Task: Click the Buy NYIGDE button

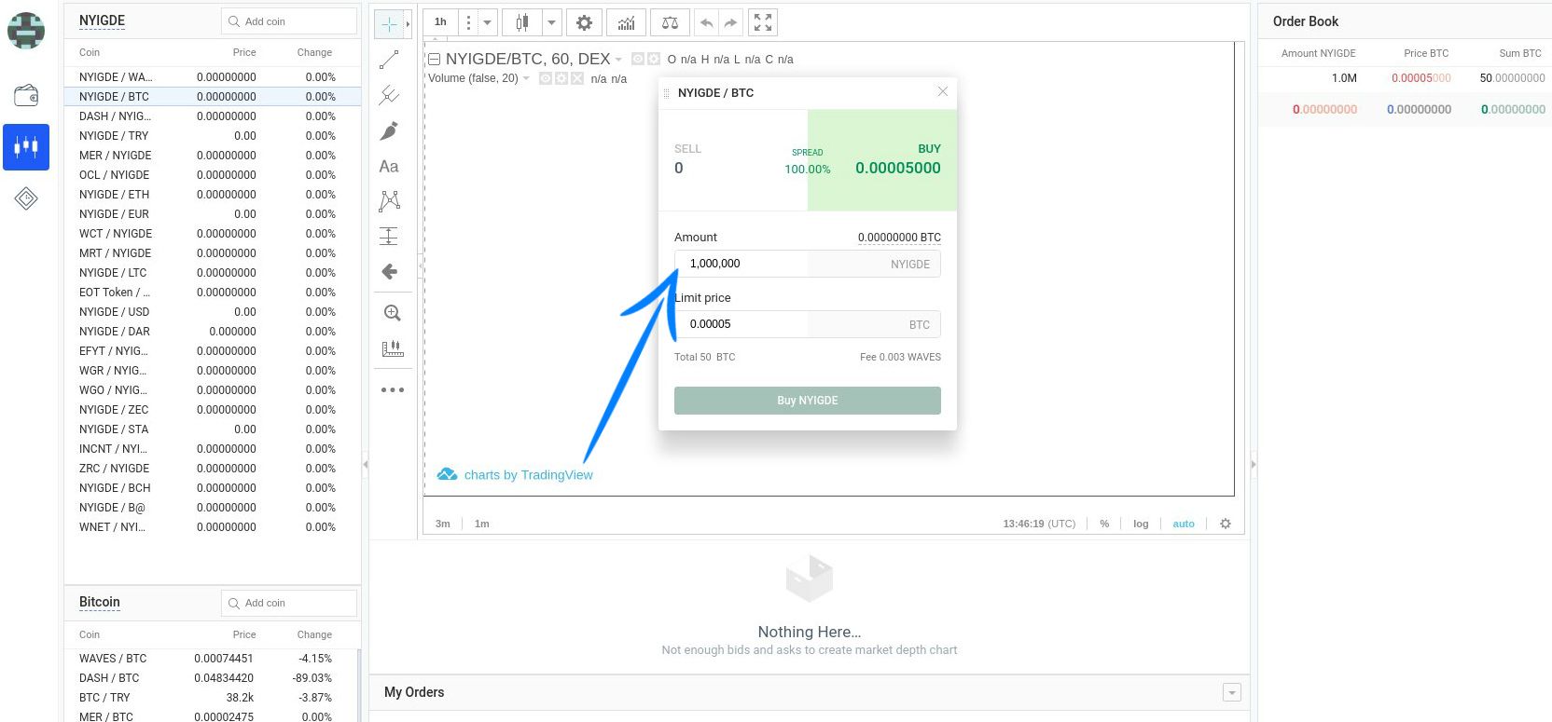Action: (x=808, y=401)
